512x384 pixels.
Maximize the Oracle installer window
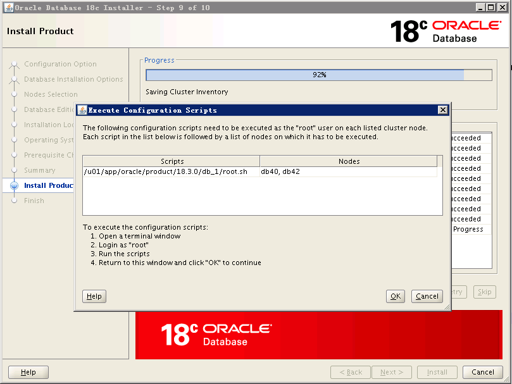(490, 8)
